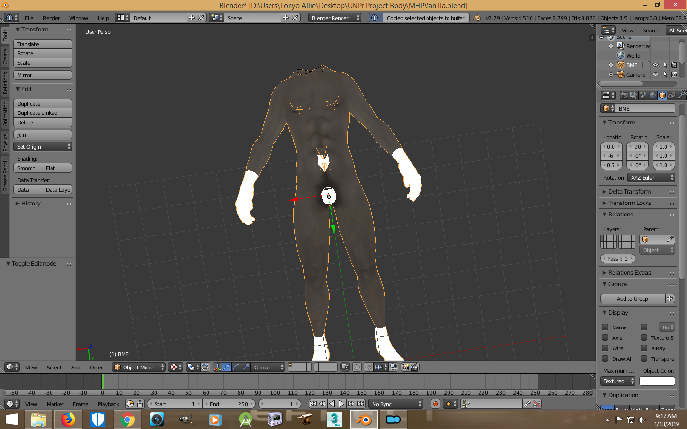Enable the X-Ray display checkbox
The width and height of the screenshot is (687, 429).
(644, 348)
